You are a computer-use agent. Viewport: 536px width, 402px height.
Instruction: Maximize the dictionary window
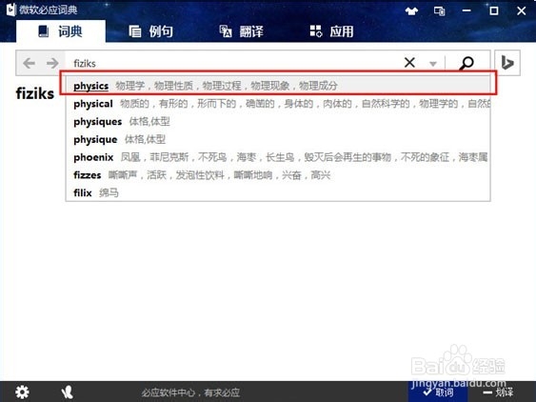[x=493, y=10]
